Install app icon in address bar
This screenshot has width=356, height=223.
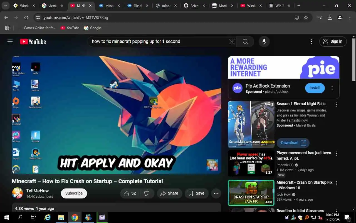click(297, 18)
